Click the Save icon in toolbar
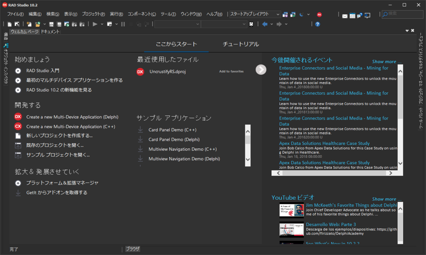 pos(51,24)
